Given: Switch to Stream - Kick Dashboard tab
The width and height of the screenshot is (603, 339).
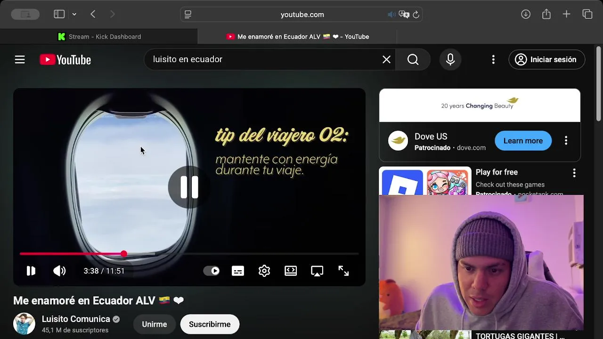Looking at the screenshot, I should [99, 36].
